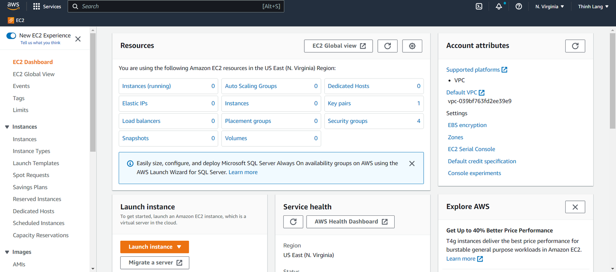Toggle New EC2 Experience switch
616x272 pixels.
click(x=11, y=36)
